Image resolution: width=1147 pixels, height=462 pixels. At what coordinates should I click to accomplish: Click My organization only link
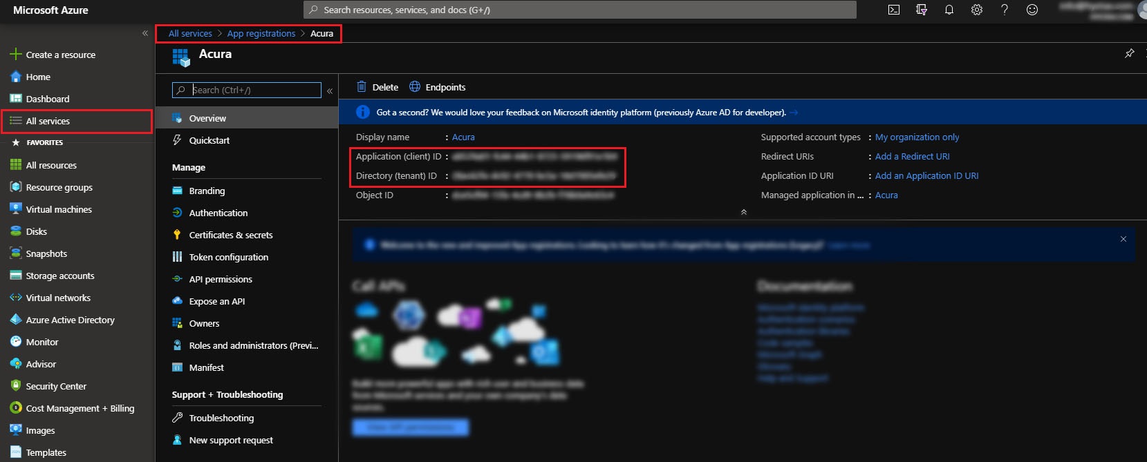(x=917, y=137)
